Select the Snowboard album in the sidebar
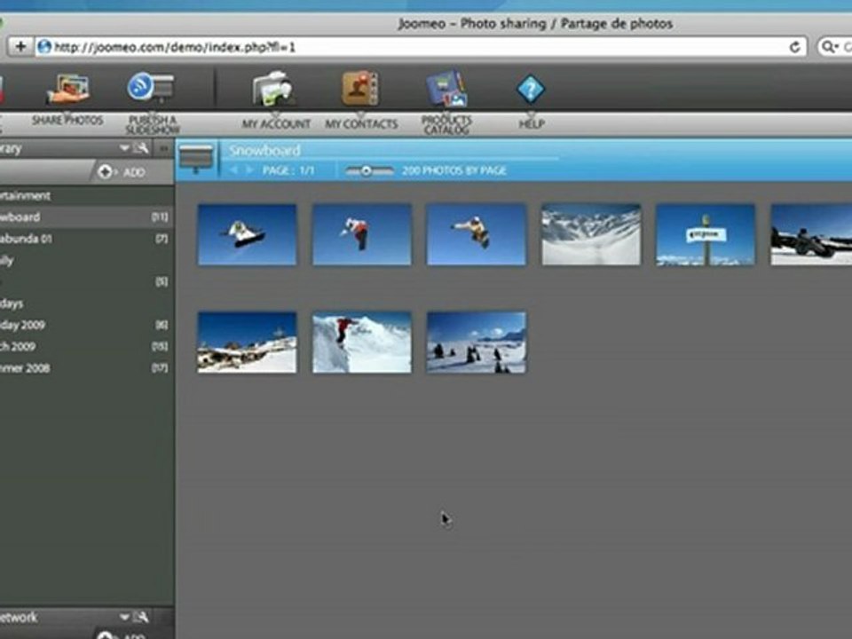 (x=87, y=217)
